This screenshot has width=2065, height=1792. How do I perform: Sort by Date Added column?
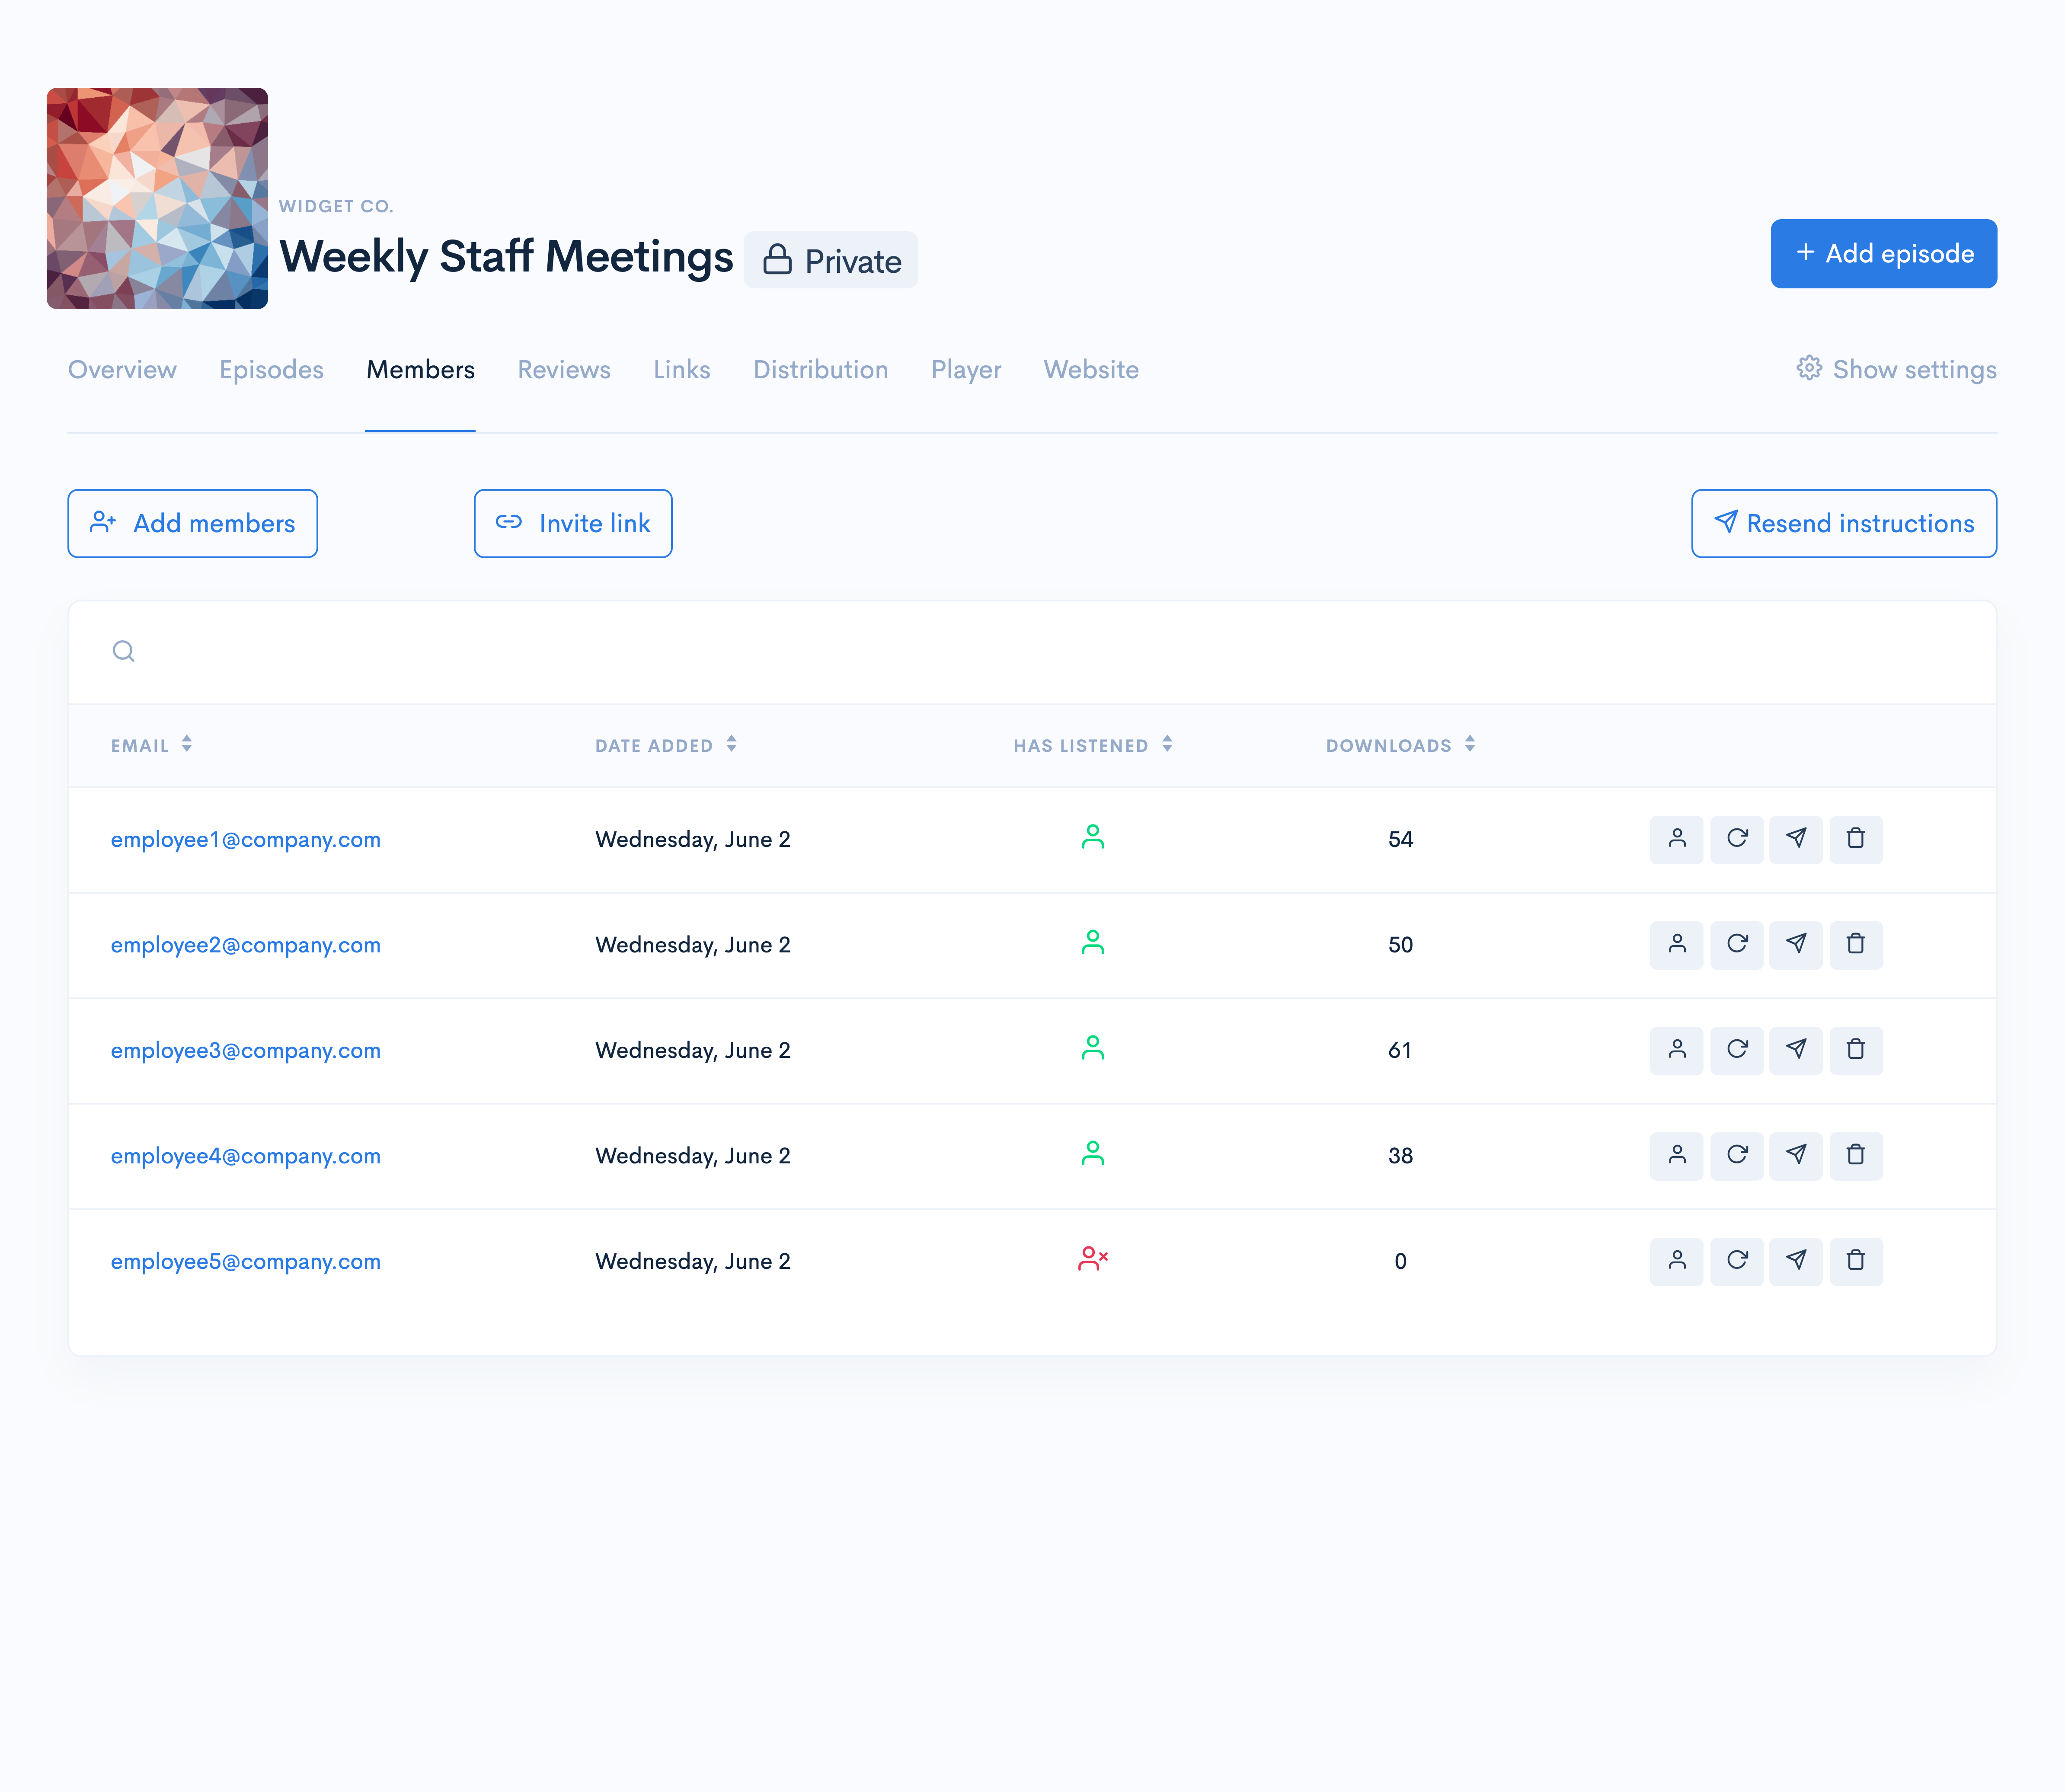pos(665,745)
